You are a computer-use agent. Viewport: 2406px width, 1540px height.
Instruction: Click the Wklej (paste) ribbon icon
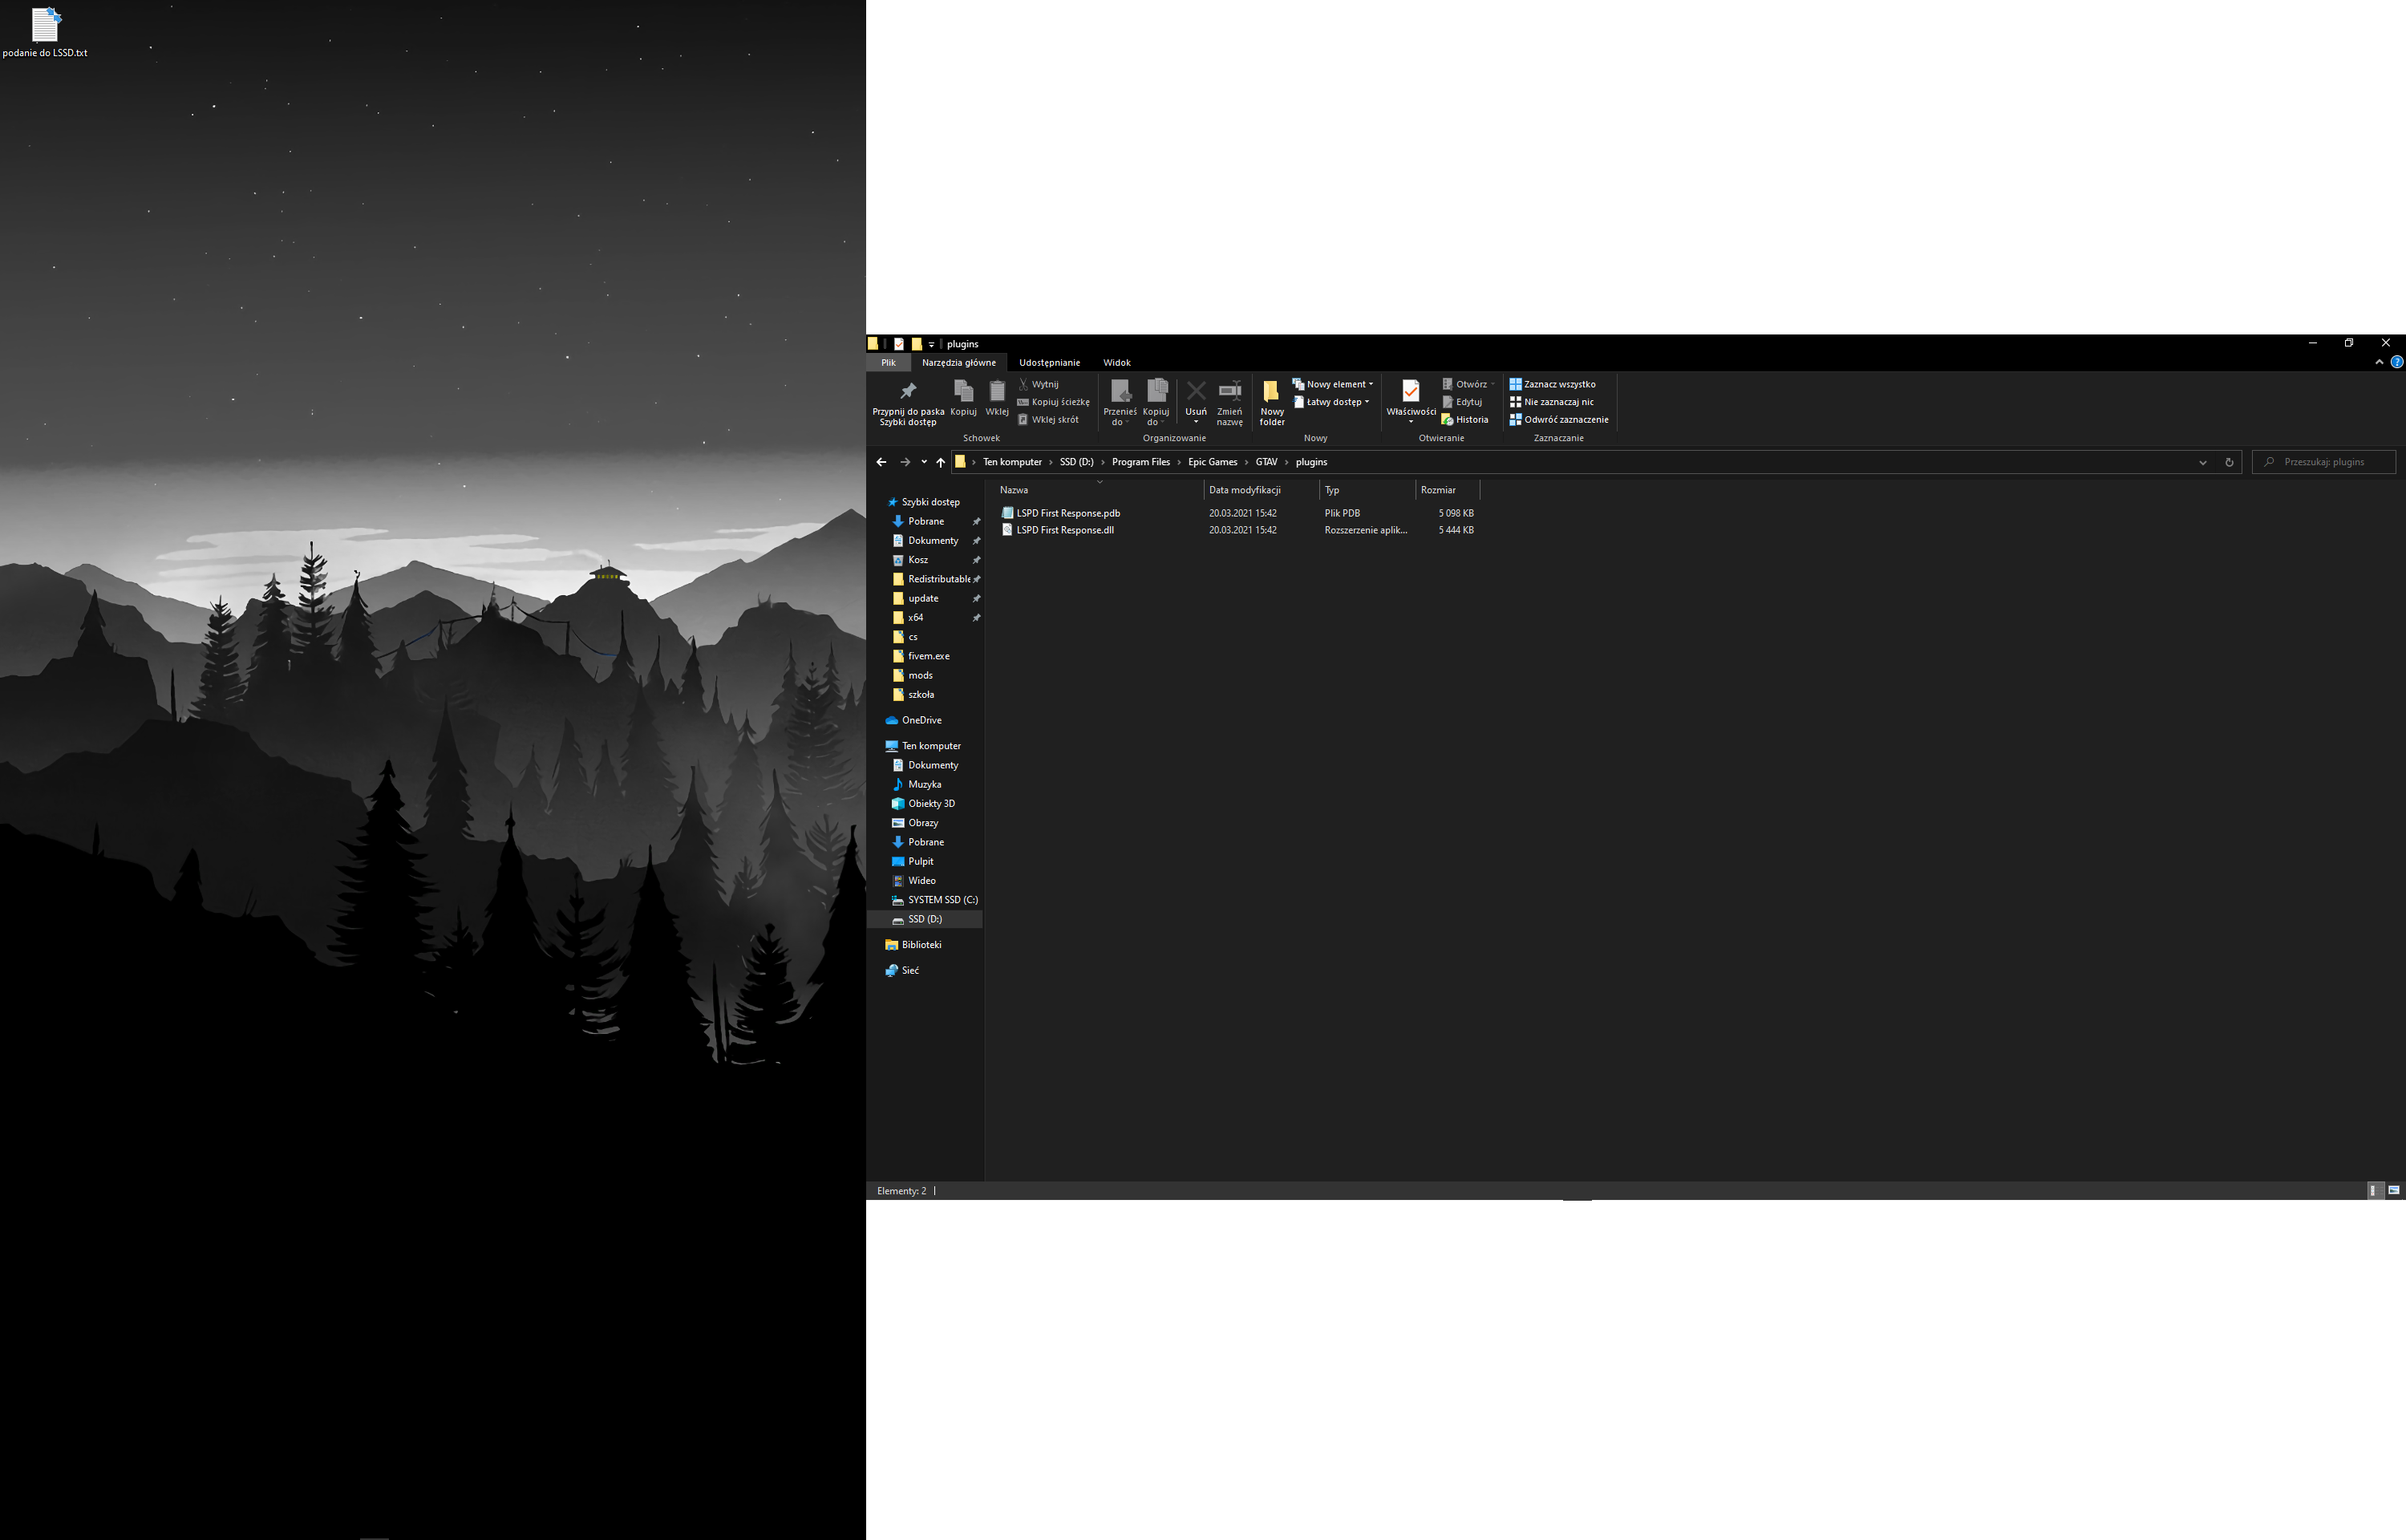[997, 391]
